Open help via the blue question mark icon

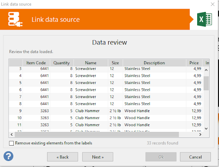coord(9,156)
